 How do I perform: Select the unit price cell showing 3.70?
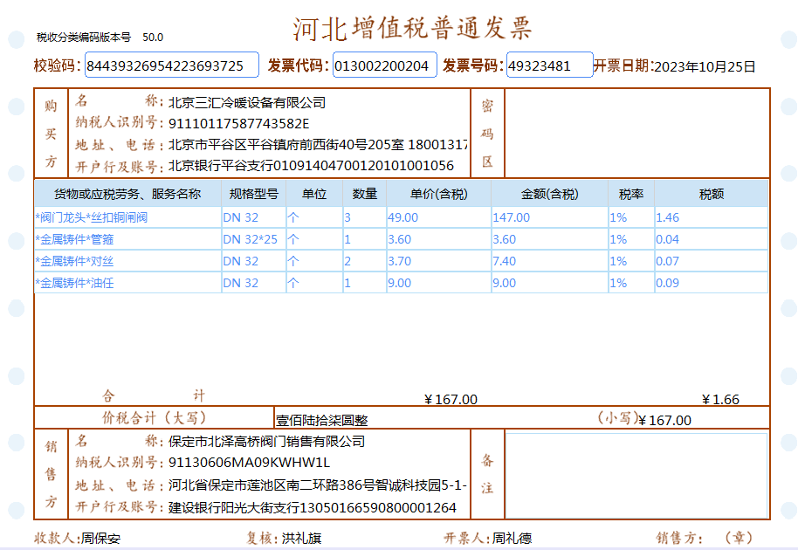[438, 261]
